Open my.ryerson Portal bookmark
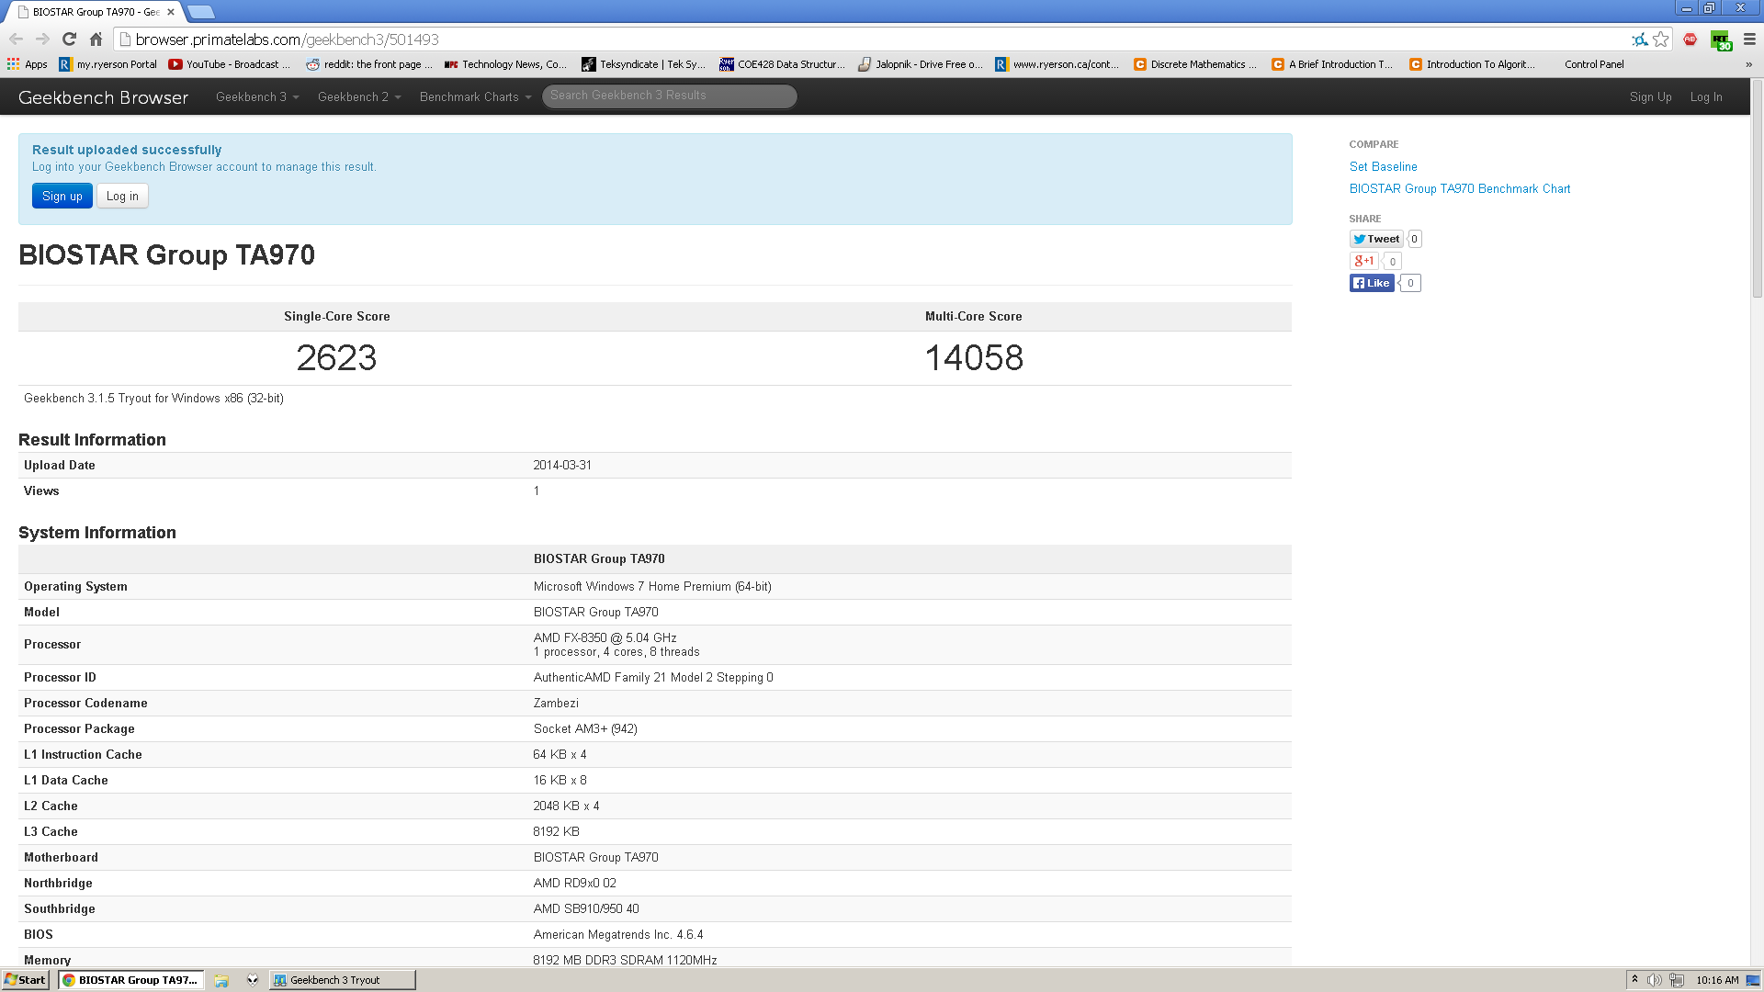1764x992 pixels. (x=107, y=64)
